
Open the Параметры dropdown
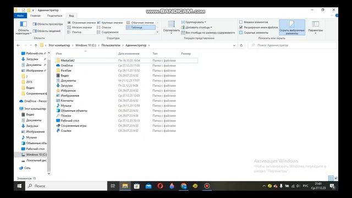[315, 28]
